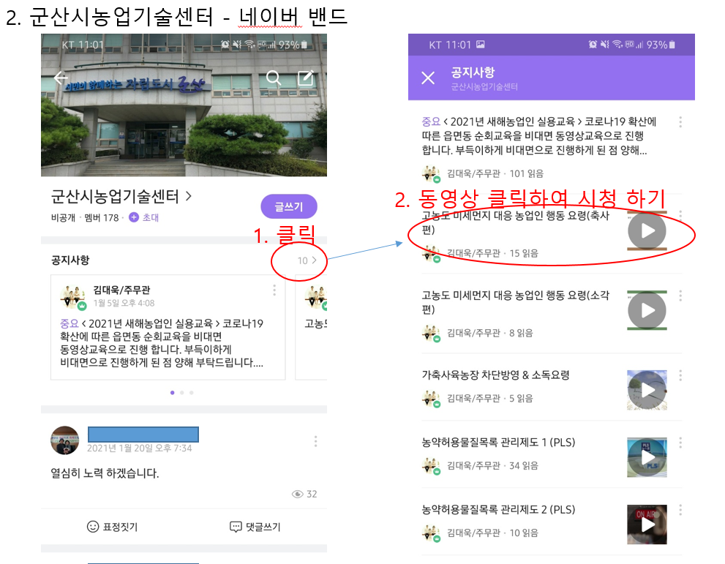This screenshot has height=564, width=725.
Task: Open 군산시농업기술센터 band info chevron
Action: point(188,197)
